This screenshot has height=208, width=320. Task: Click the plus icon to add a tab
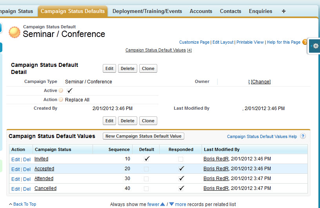click(284, 11)
